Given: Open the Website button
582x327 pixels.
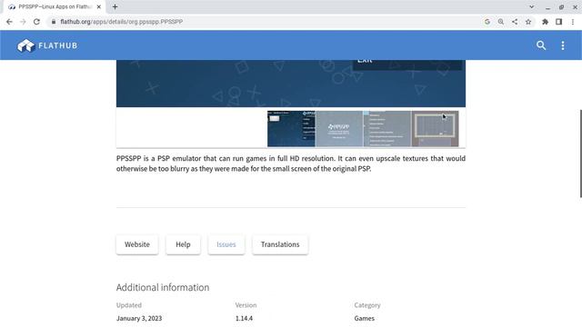Looking at the screenshot, I should pyautogui.click(x=137, y=244).
